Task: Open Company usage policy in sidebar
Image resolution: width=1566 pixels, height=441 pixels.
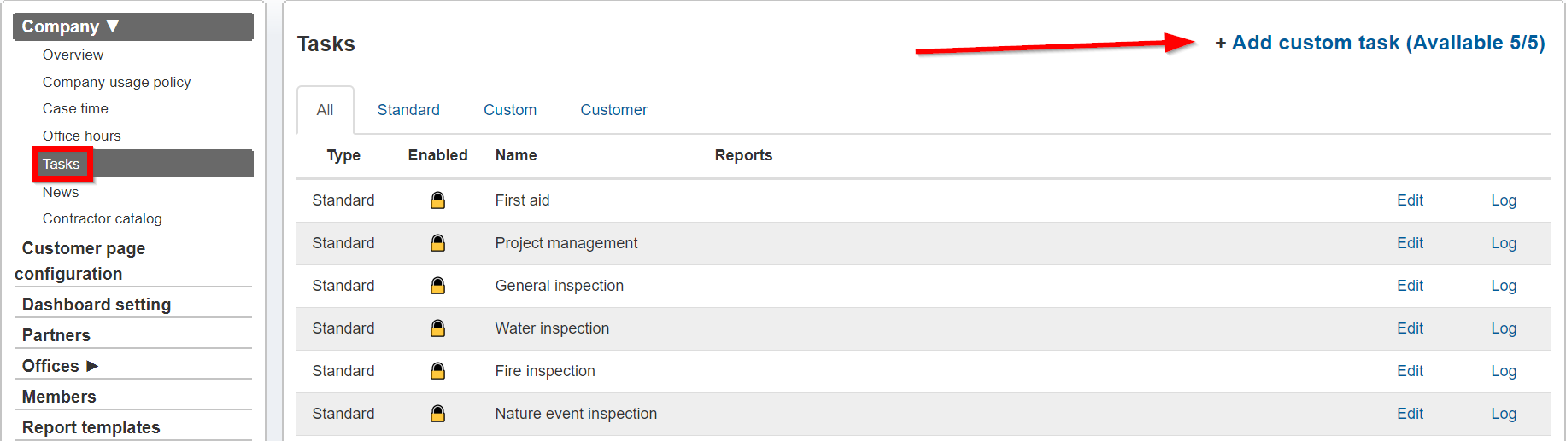Action: coord(116,82)
